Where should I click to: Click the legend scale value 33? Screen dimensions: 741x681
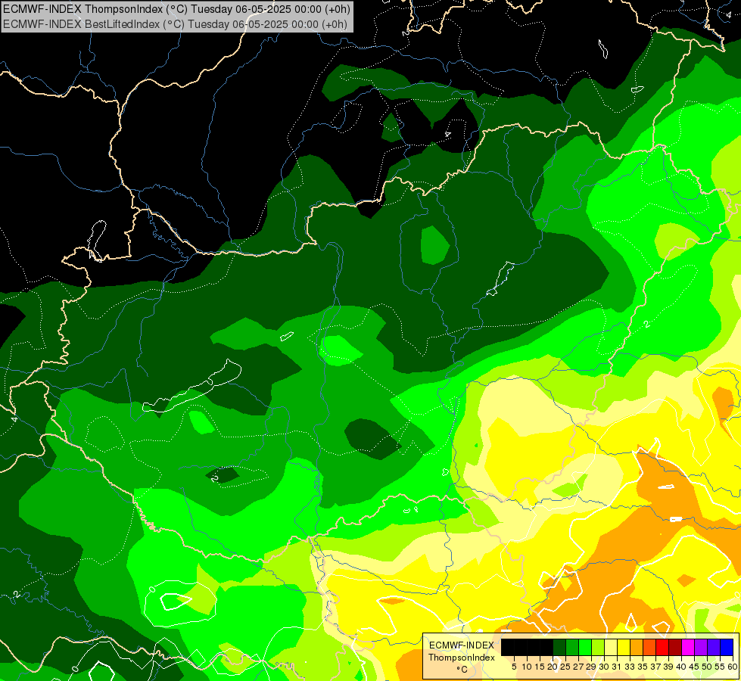(x=630, y=667)
